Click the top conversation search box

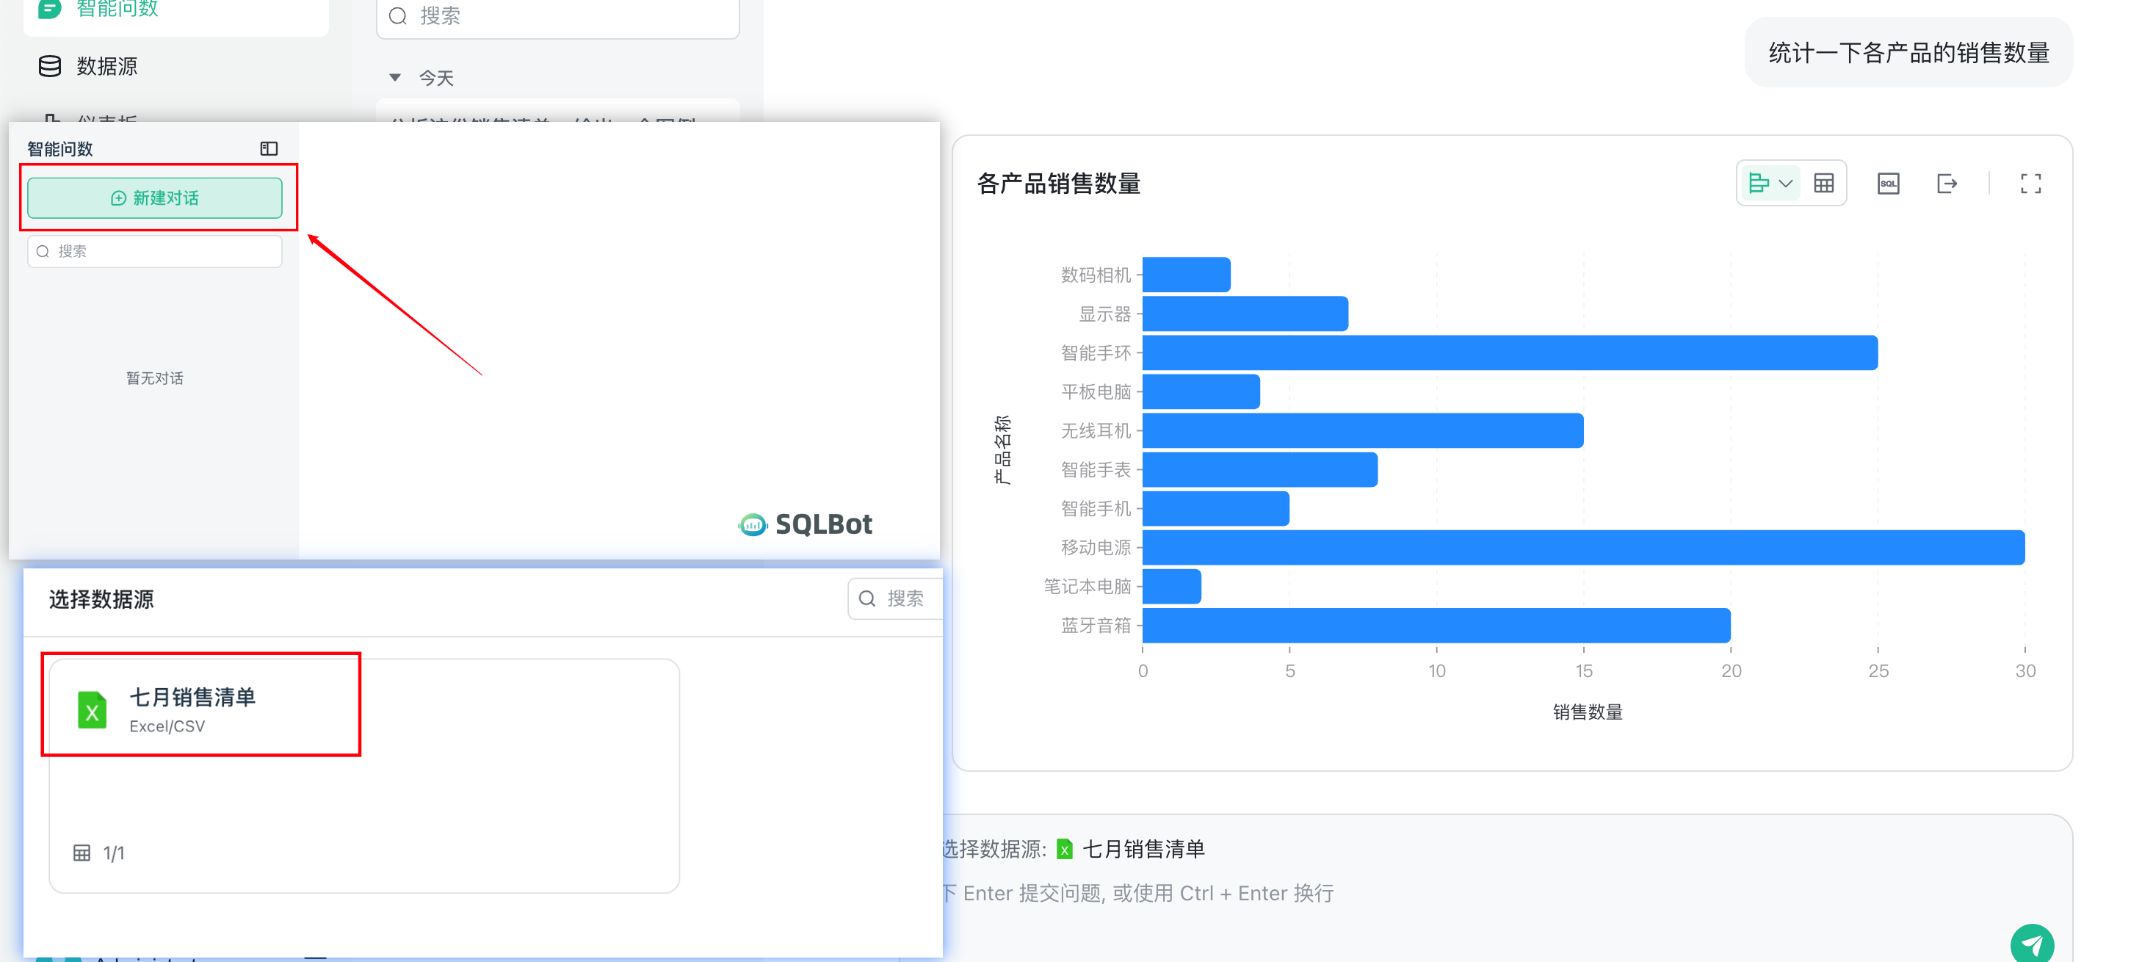pyautogui.click(x=557, y=16)
